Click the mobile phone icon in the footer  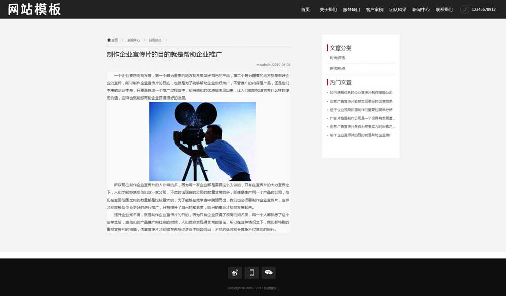[x=251, y=272]
